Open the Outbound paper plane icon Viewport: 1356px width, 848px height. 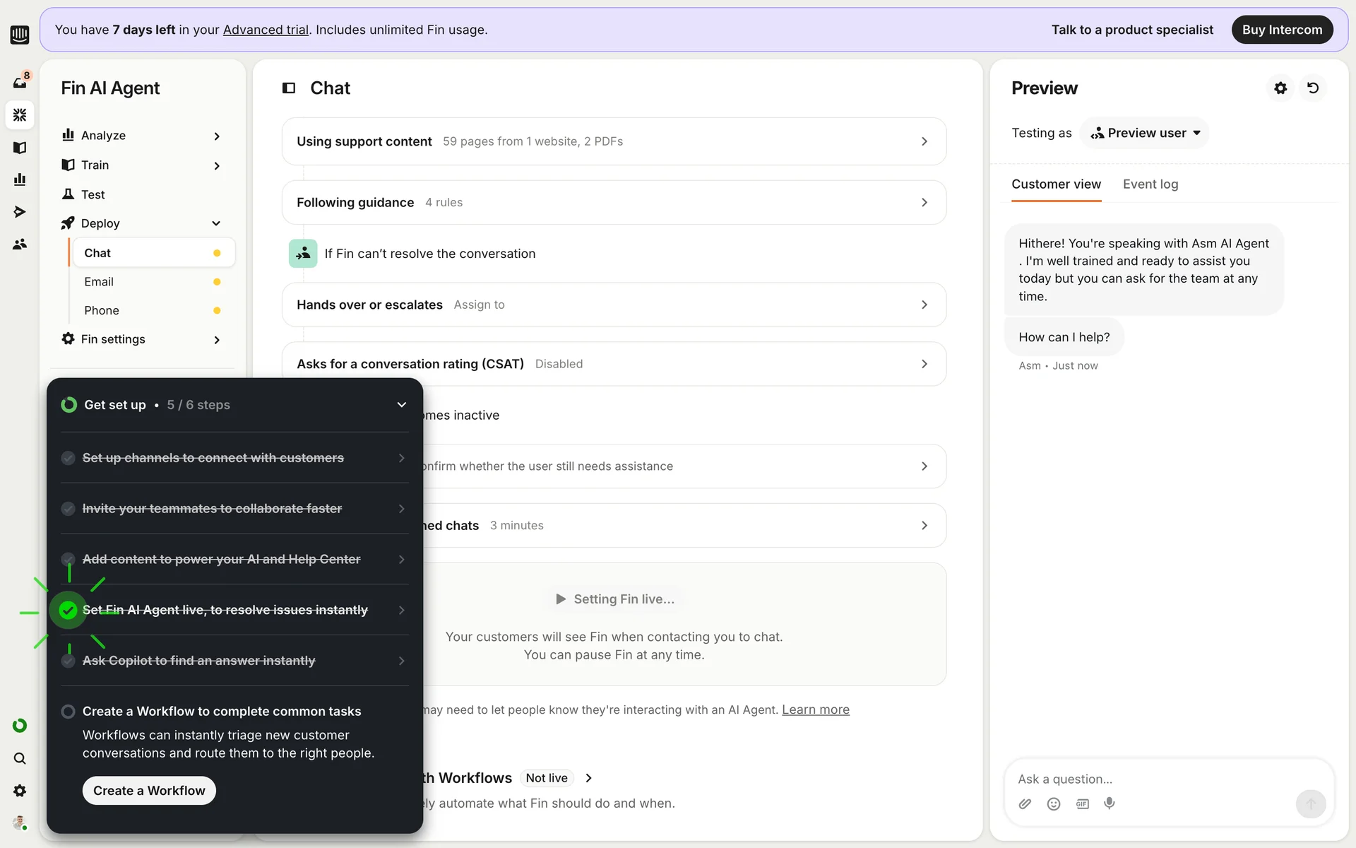(x=20, y=212)
